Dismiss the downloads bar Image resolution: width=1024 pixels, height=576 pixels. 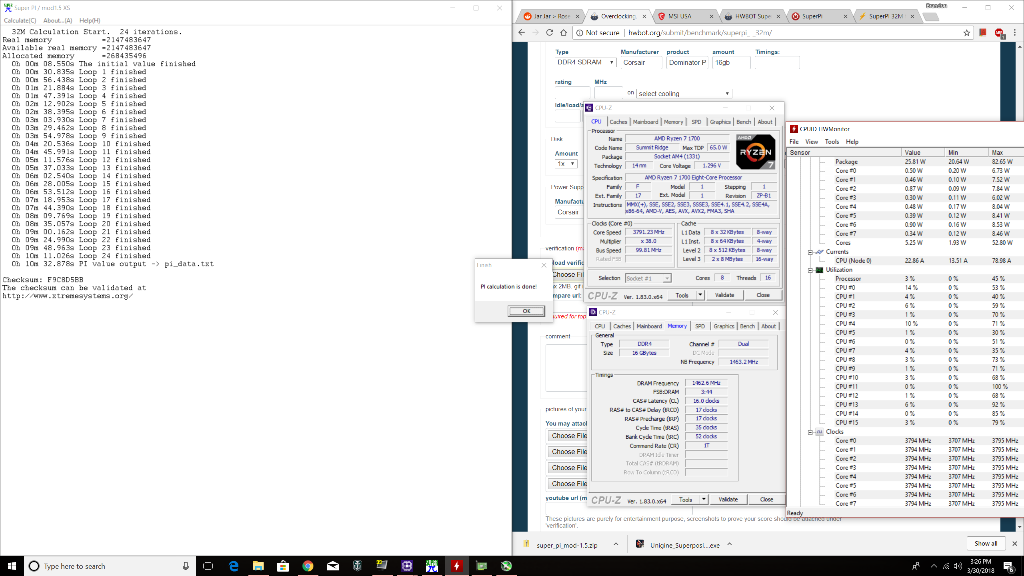point(1014,544)
